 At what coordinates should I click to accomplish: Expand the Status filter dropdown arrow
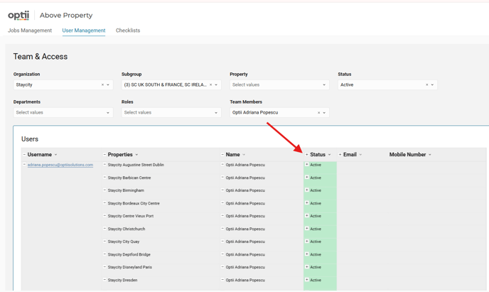(432, 85)
